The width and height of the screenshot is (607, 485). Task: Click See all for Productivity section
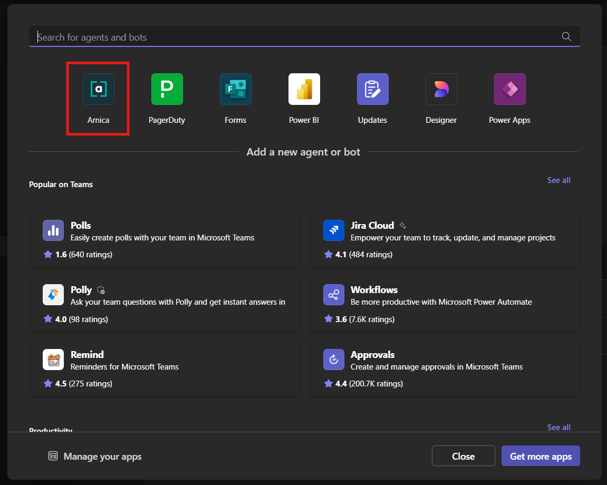[558, 427]
